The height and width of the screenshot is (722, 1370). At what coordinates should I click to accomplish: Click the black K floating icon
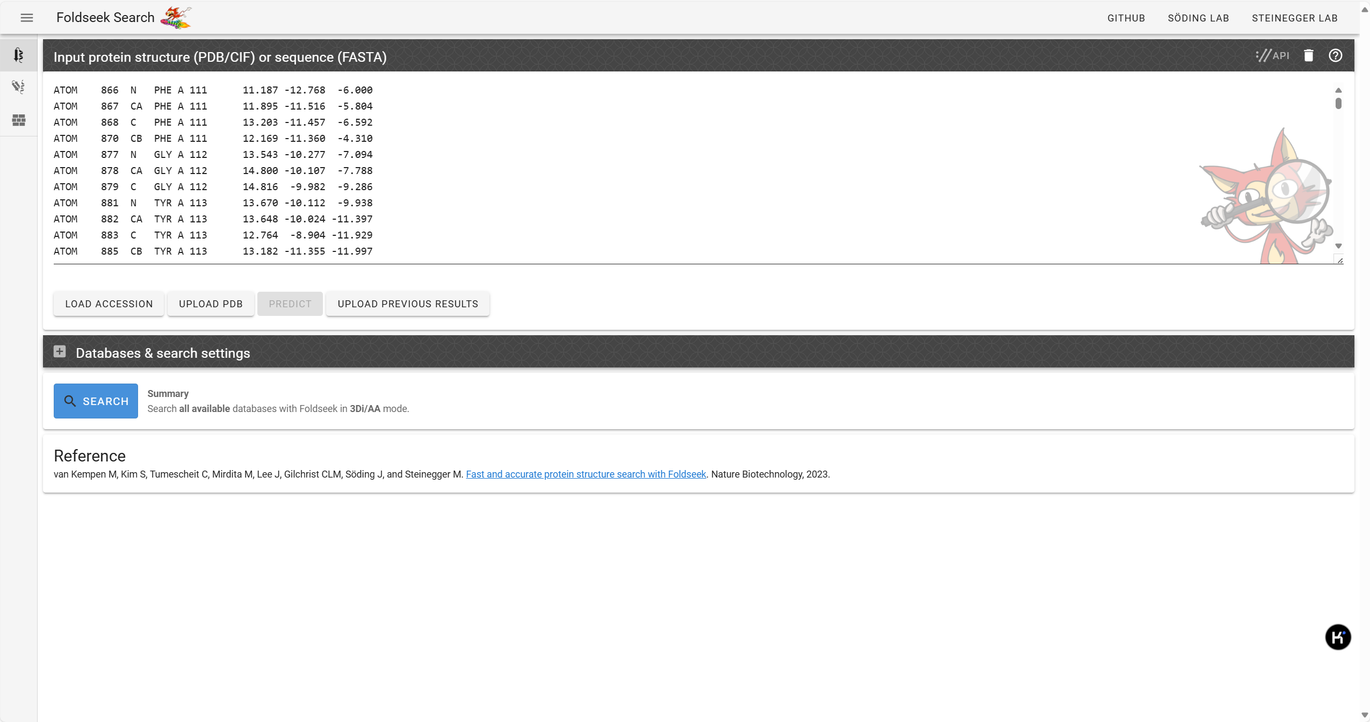tap(1338, 637)
